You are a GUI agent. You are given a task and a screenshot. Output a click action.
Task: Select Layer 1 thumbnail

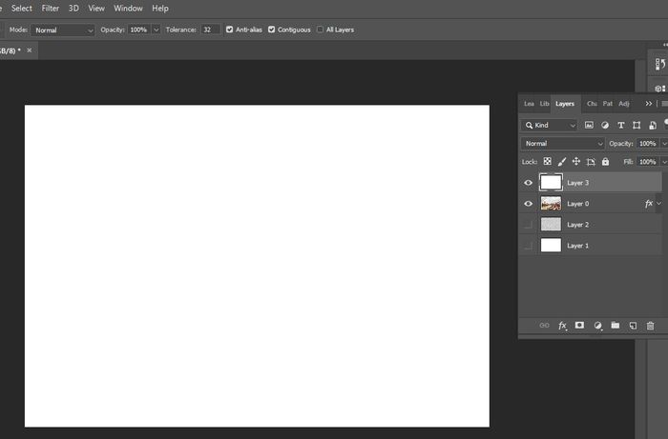(x=551, y=245)
